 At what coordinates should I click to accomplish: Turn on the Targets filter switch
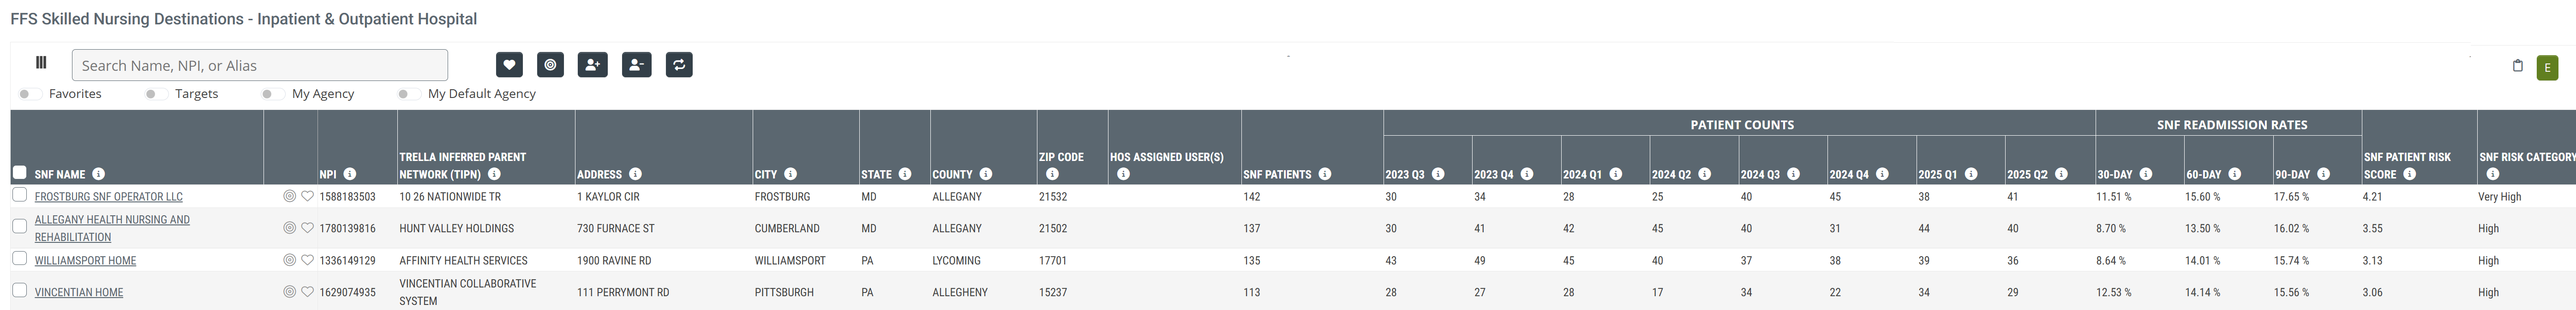(156, 94)
